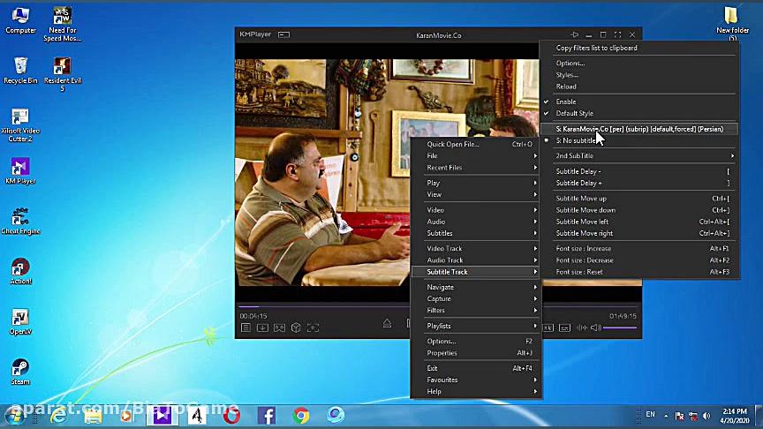This screenshot has height=429, width=763.
Task: Open the KMPlayer logo menu in title bar
Action: (x=255, y=34)
